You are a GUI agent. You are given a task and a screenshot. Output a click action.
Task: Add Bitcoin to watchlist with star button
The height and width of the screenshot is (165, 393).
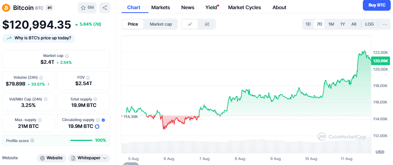(x=87, y=8)
